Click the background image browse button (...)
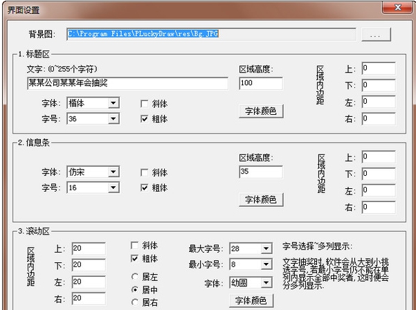 click(x=376, y=35)
